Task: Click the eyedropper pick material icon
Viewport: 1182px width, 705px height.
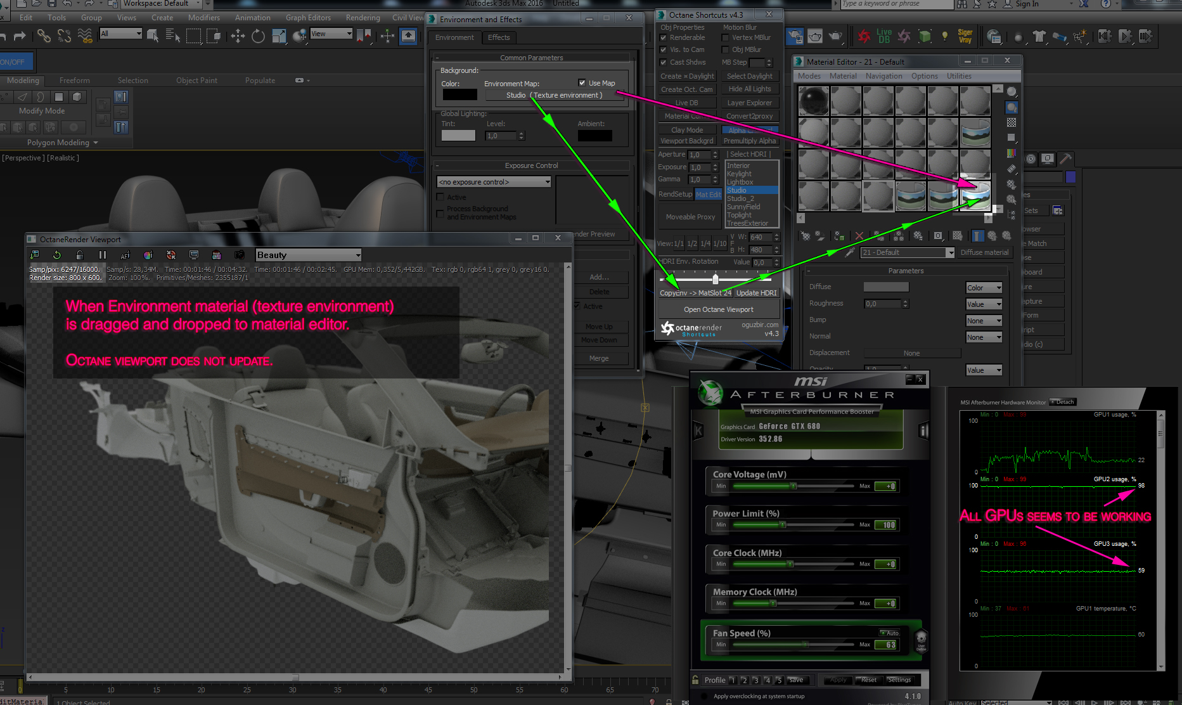Action: point(851,252)
